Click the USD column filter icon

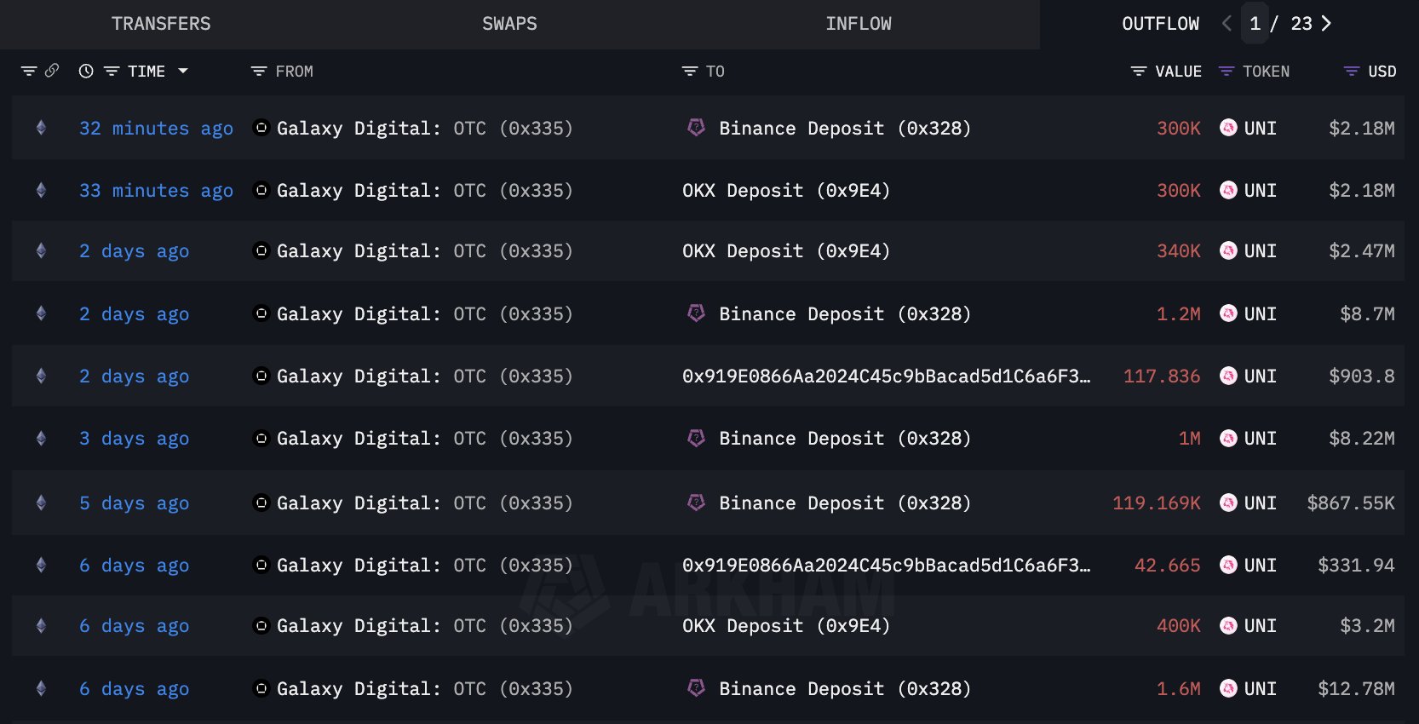click(x=1351, y=72)
